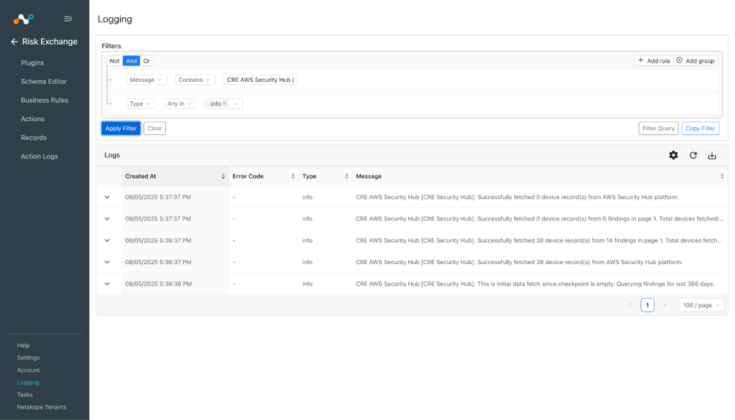
Task: Open log table settings gear icon
Action: point(673,155)
